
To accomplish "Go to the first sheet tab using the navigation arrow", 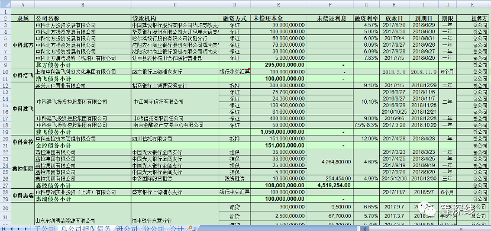I will [4, 229].
